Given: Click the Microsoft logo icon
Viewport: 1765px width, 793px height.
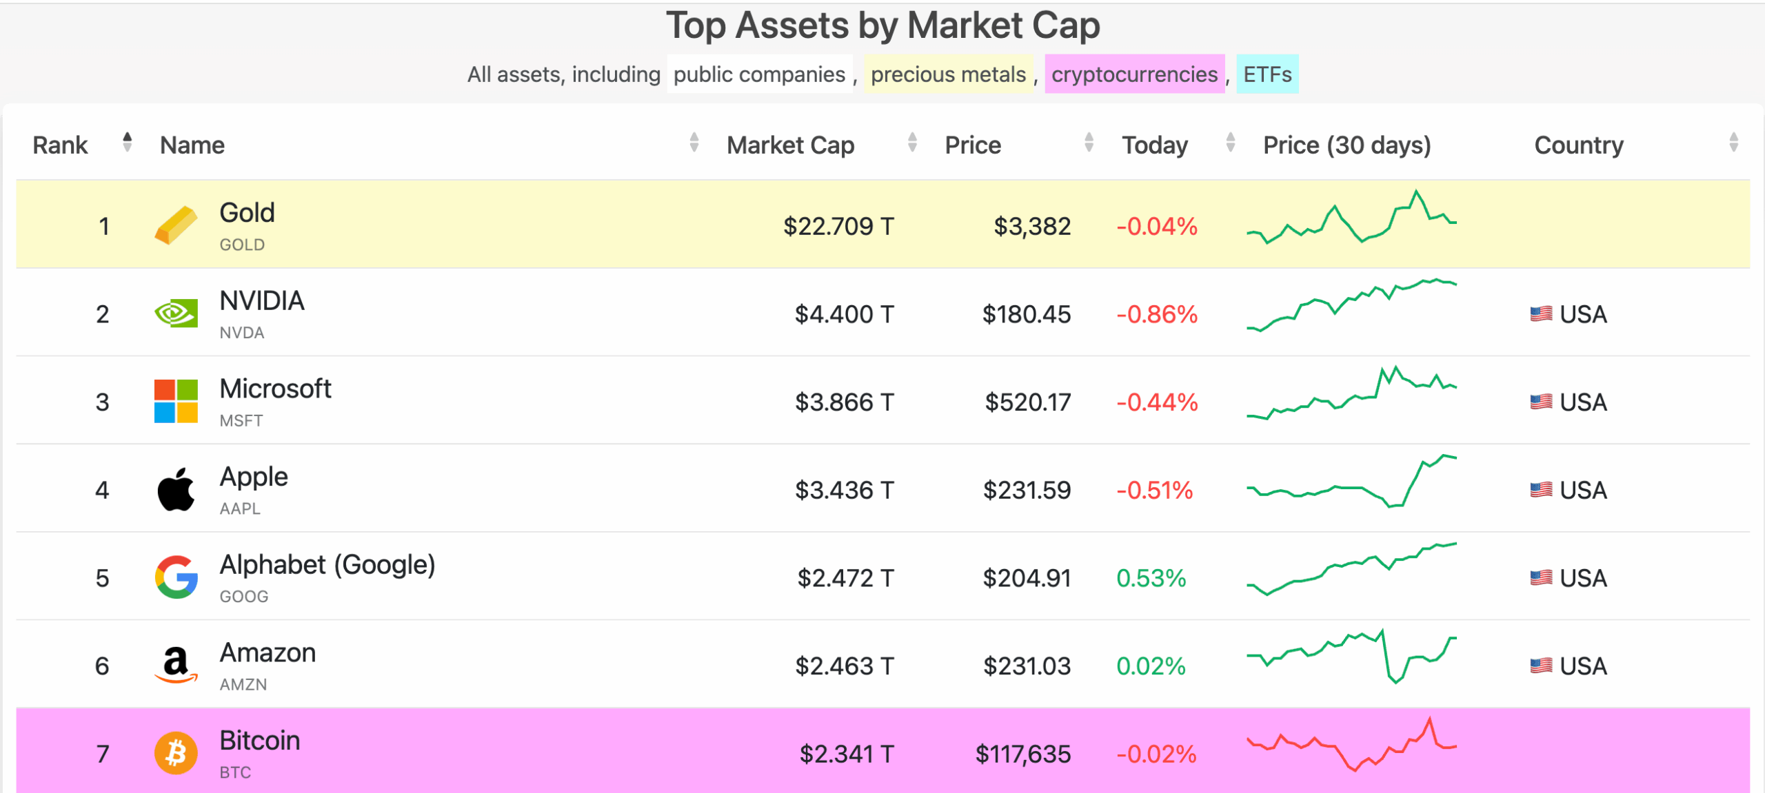Looking at the screenshot, I should click(x=176, y=401).
